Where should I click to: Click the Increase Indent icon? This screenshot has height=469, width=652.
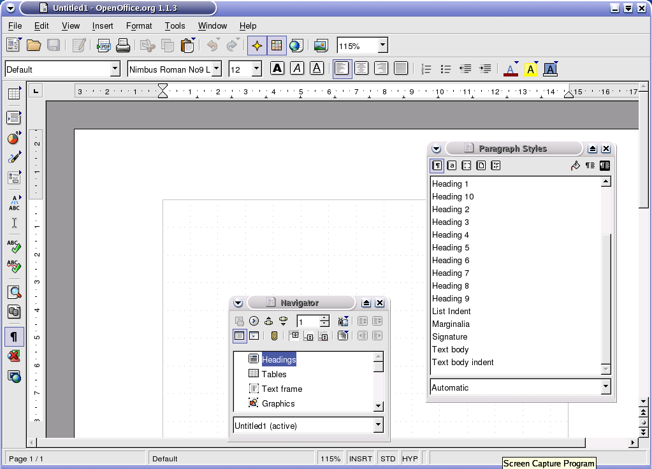485,69
